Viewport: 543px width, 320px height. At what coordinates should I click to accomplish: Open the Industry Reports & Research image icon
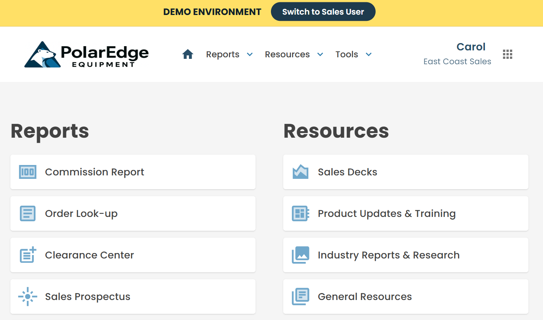(301, 255)
